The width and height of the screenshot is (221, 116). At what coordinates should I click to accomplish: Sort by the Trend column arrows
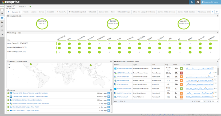pos(184,65)
